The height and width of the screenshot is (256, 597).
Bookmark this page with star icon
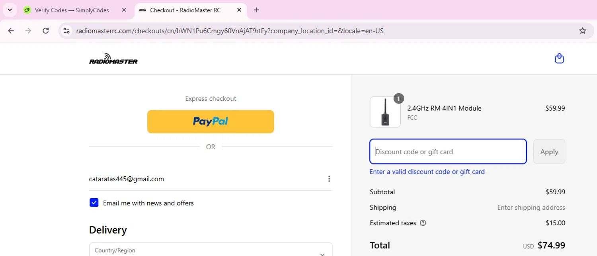(583, 31)
